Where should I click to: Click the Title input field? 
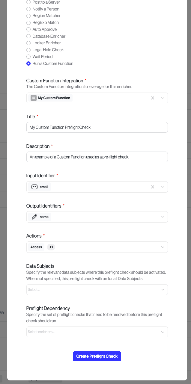tap(97, 127)
